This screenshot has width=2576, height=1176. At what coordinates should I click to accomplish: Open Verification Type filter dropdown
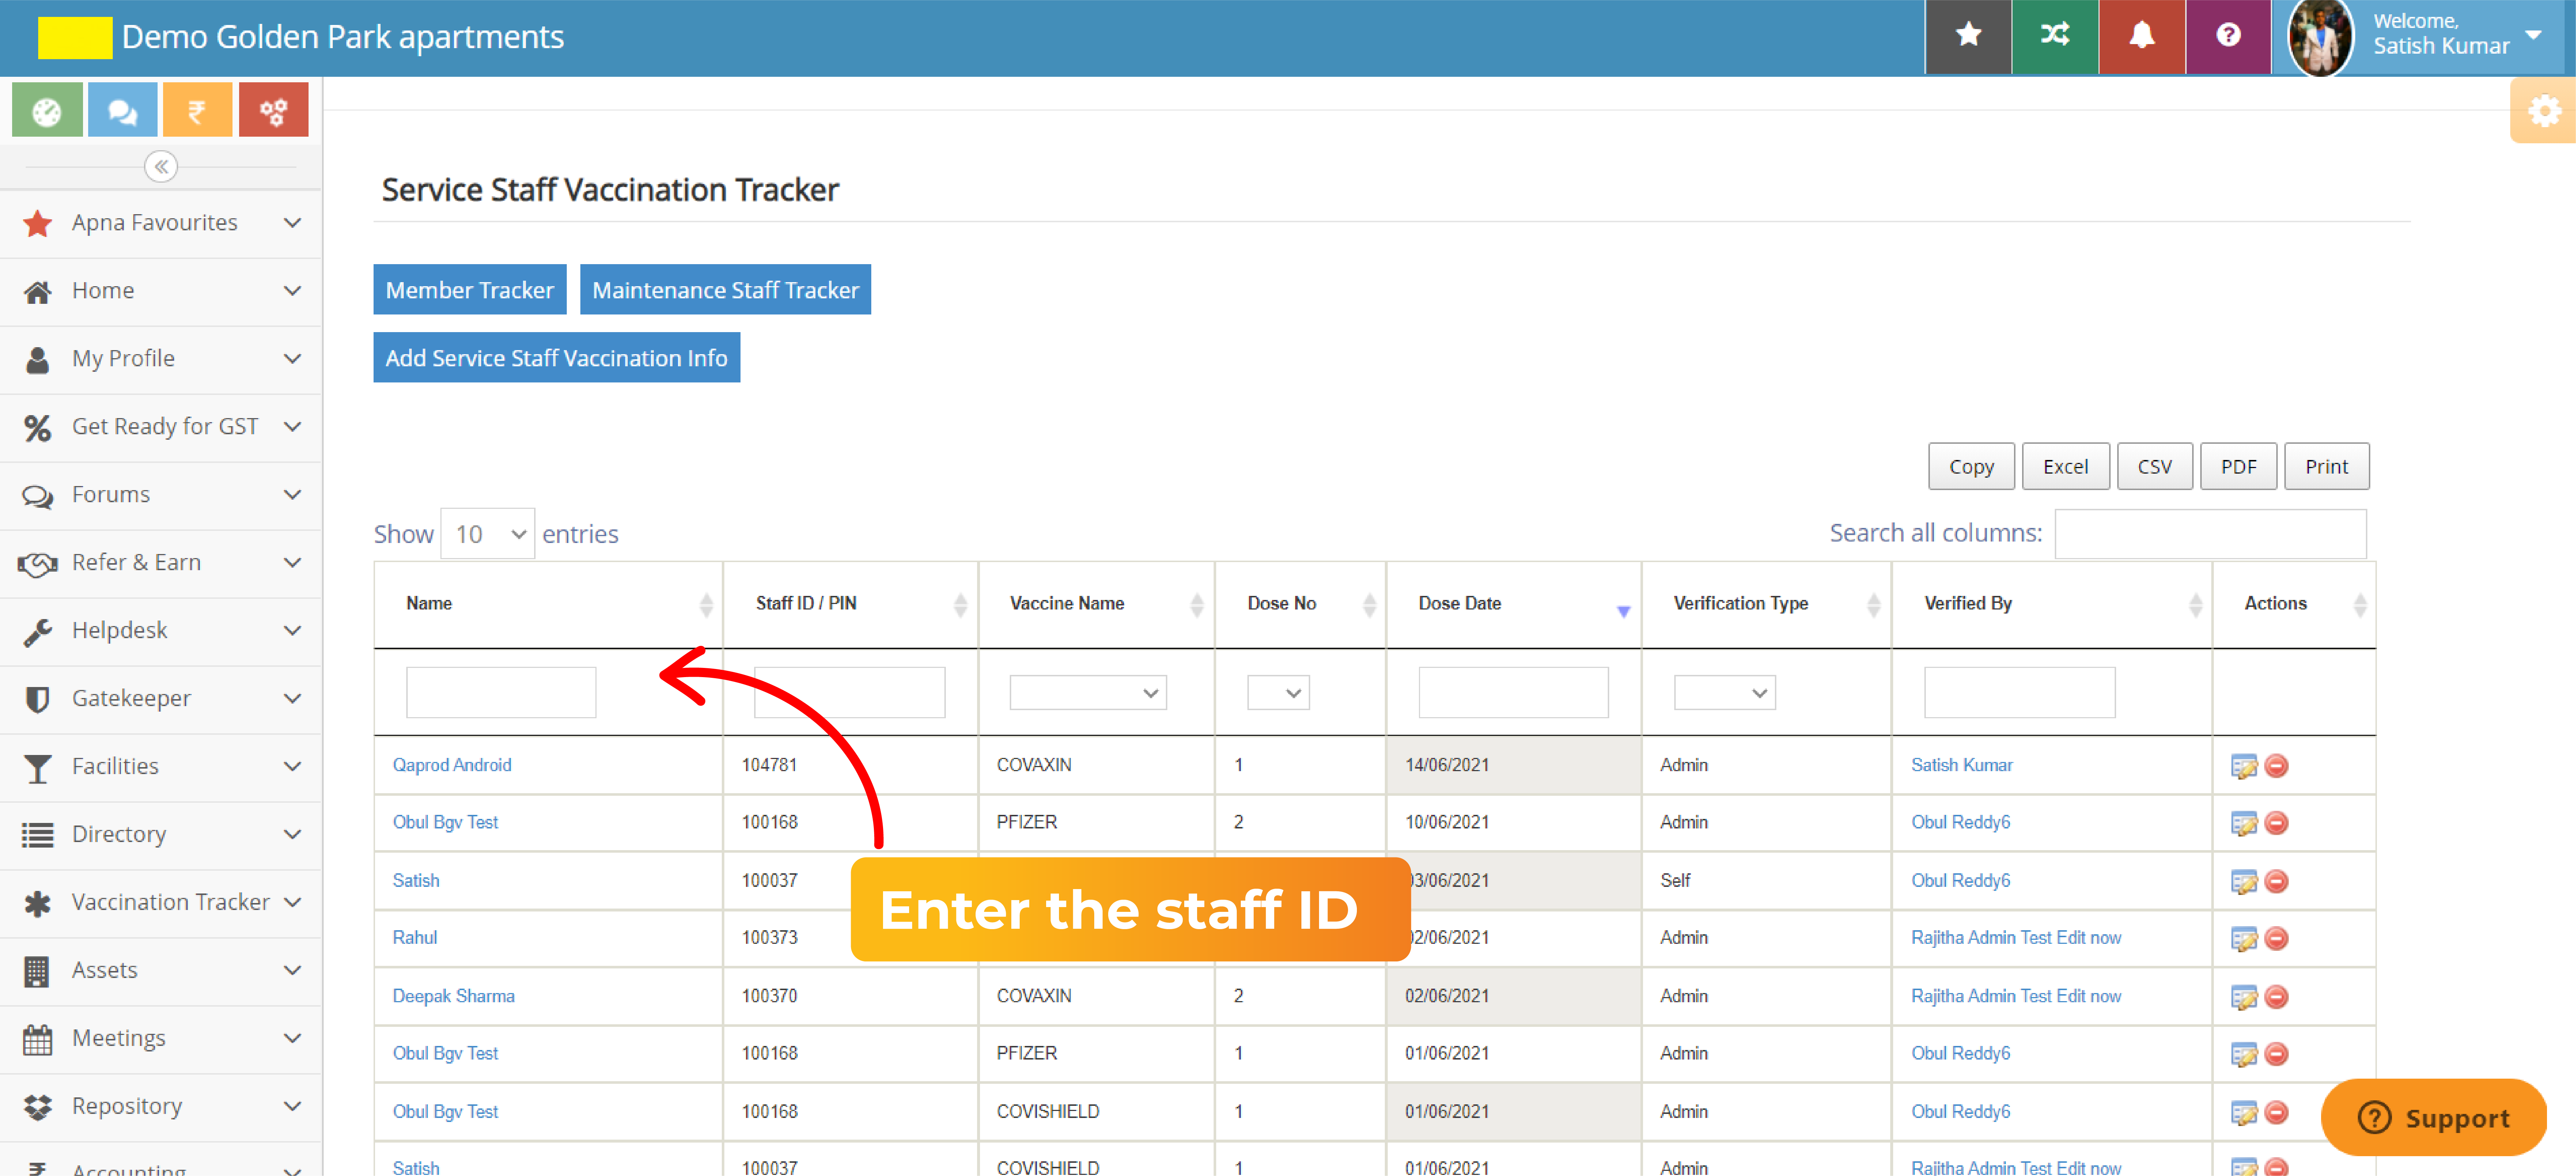point(1725,692)
